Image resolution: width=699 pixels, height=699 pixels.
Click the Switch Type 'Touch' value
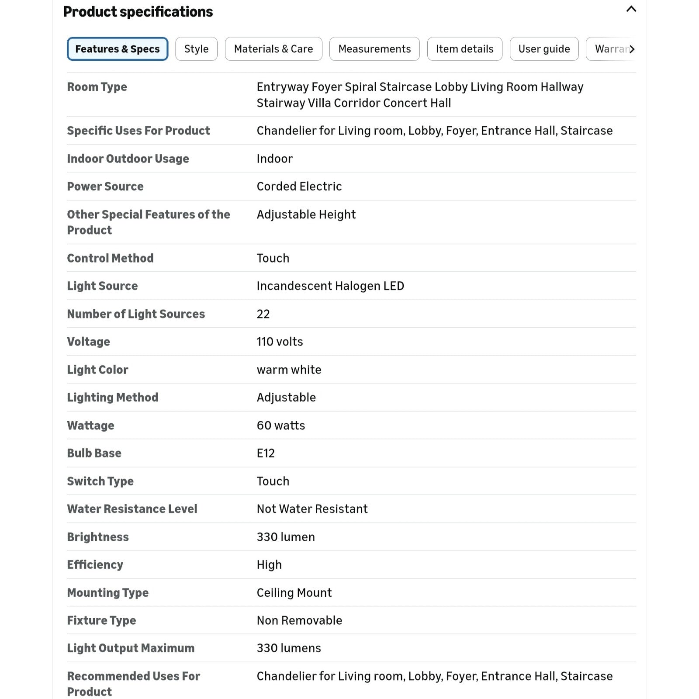click(x=273, y=481)
